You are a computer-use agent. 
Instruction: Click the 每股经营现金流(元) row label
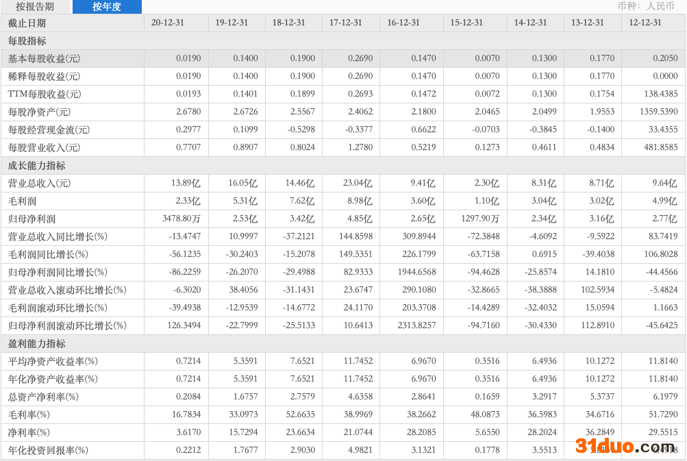tap(49, 129)
